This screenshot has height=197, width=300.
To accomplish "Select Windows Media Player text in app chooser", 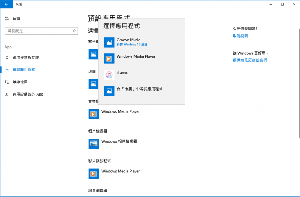I will (x=136, y=56).
